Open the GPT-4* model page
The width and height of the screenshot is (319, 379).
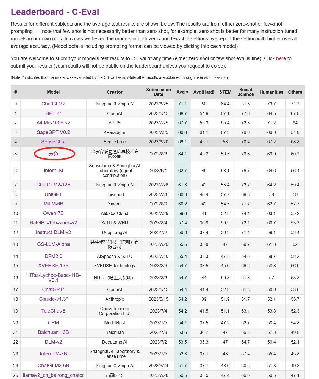click(x=53, y=113)
